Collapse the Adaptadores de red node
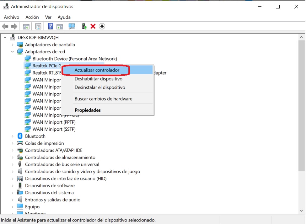306x224 pixels. point(13,52)
